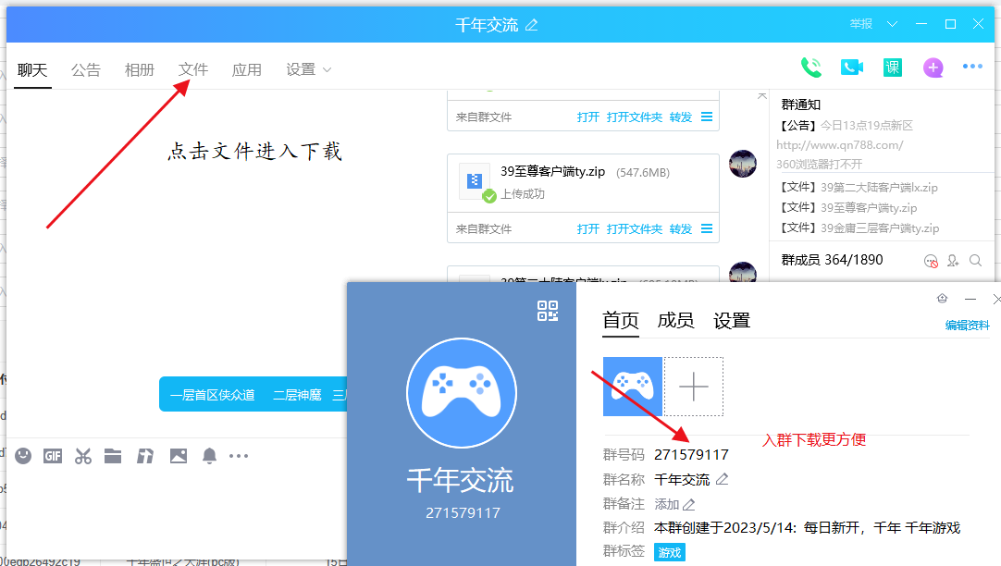The width and height of the screenshot is (1001, 566).
Task: Click the pin icon in group profile window
Action: click(x=943, y=299)
